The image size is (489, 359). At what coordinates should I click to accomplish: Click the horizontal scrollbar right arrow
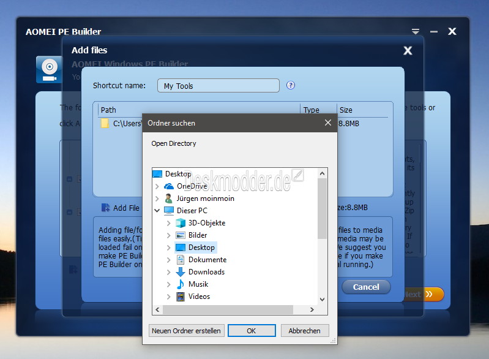[x=312, y=309]
